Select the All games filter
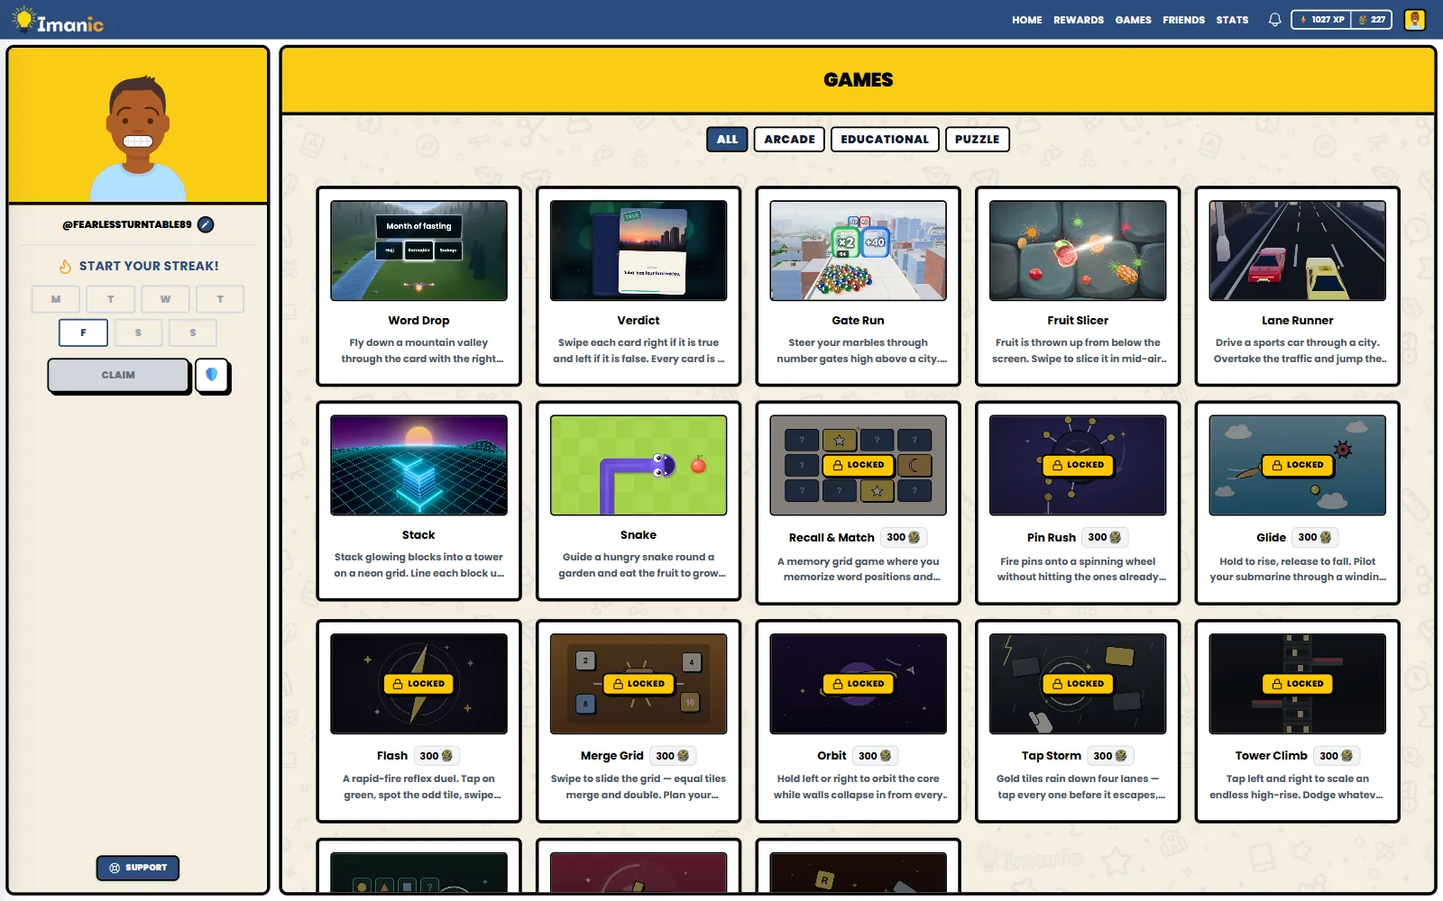 coord(727,140)
